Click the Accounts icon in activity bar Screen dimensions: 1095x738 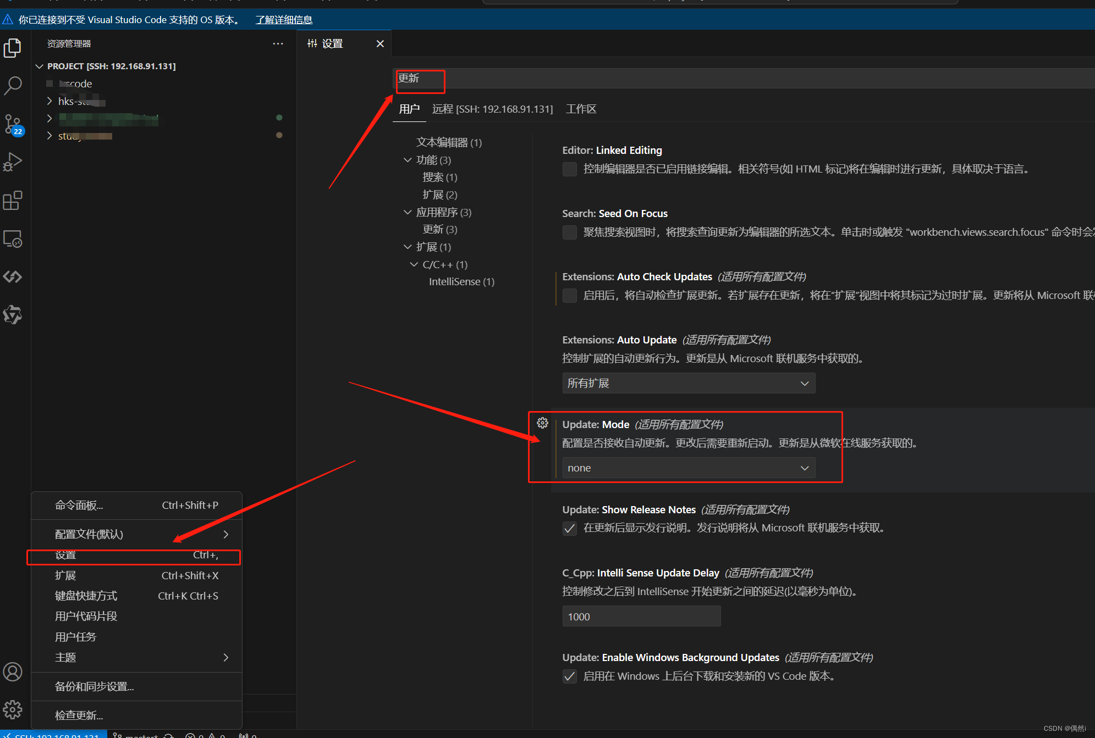pyautogui.click(x=13, y=672)
